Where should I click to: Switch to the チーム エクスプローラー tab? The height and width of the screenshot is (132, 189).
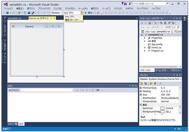pos(162,70)
